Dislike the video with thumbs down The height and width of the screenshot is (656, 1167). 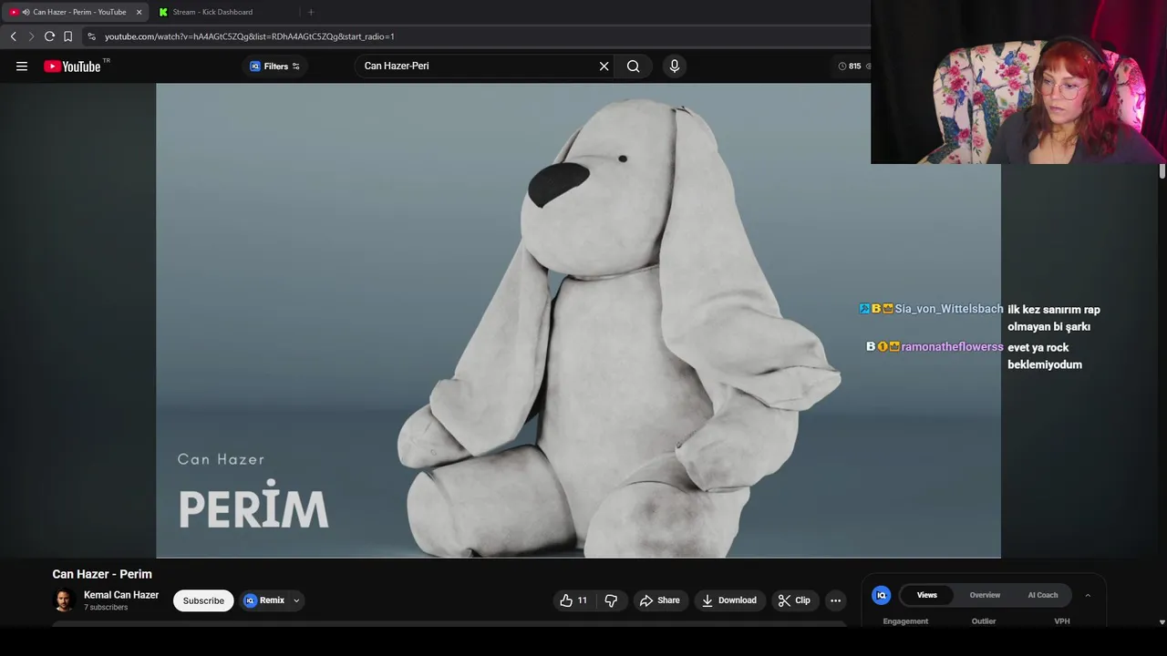point(611,600)
